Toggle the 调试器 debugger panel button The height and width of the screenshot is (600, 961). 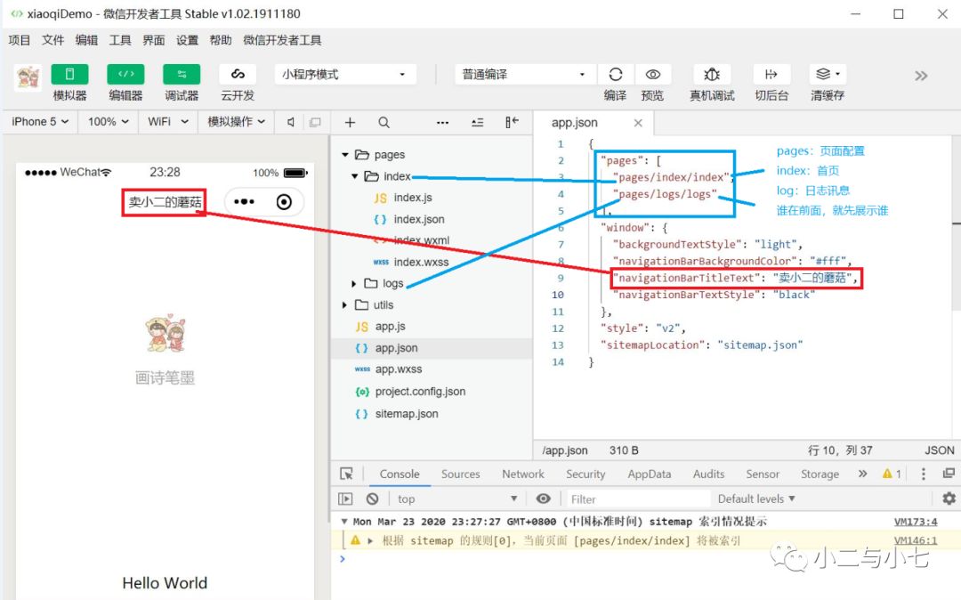(x=182, y=74)
